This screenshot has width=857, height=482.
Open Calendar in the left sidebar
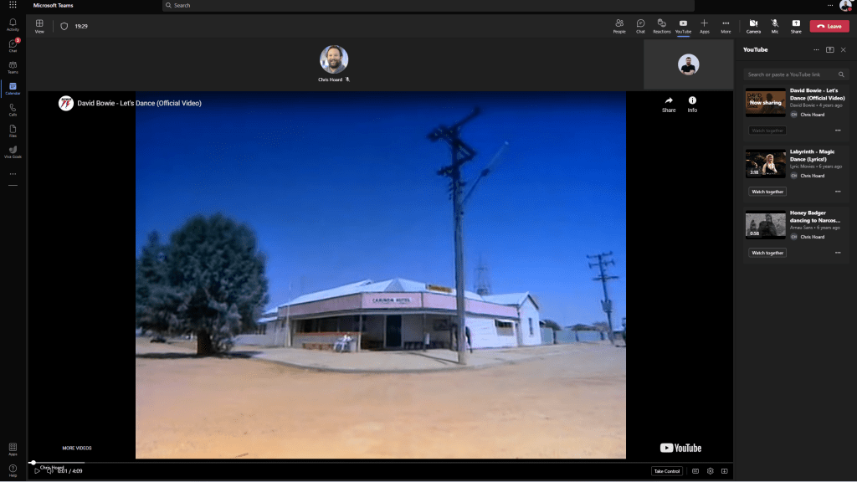[x=13, y=88]
